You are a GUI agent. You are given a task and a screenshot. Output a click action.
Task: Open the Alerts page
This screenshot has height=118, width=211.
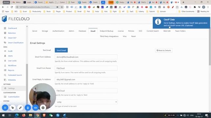click(x=10, y=56)
